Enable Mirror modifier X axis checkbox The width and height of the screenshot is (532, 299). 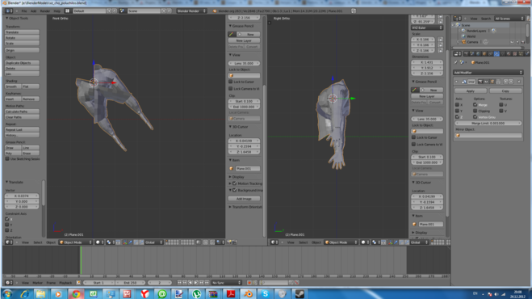click(457, 105)
